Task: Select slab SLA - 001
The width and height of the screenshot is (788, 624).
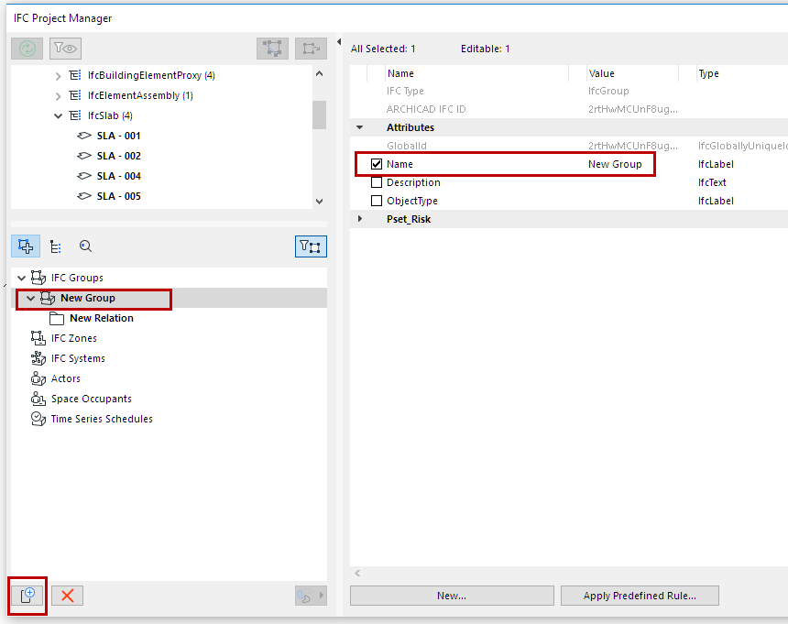Action: click(118, 136)
